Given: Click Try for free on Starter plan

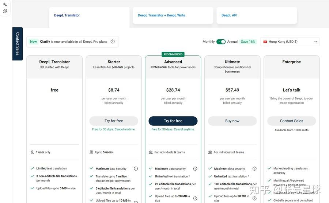Looking at the screenshot, I should pyautogui.click(x=114, y=121).
